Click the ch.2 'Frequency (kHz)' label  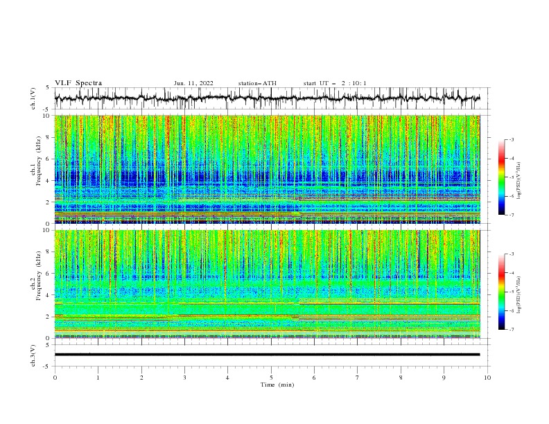pos(39,276)
